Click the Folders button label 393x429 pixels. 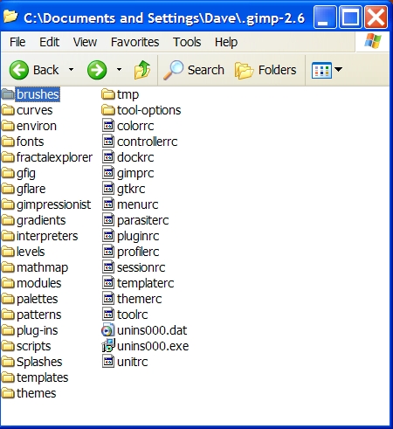coord(277,70)
